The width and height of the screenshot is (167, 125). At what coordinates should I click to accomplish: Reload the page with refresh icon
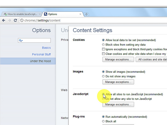[x=15, y=20]
